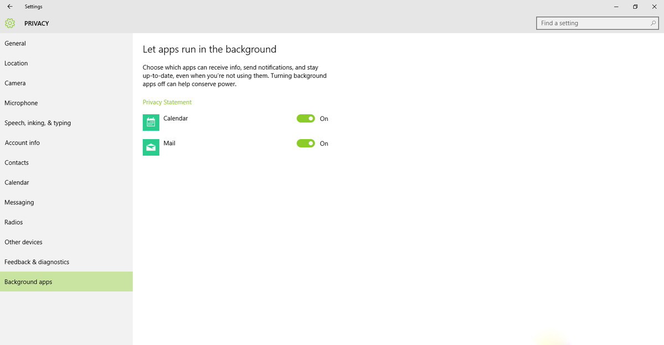Open the General privacy section
664x345 pixels.
point(15,44)
